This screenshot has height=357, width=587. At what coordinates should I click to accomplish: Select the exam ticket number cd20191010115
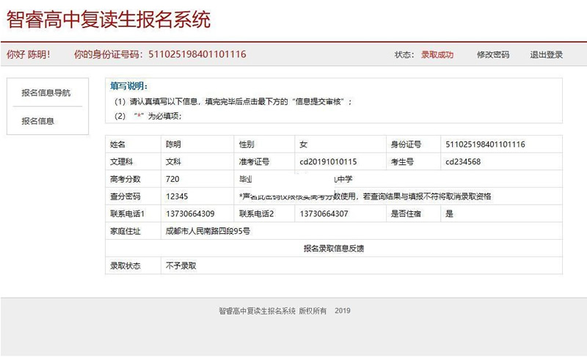click(x=328, y=162)
